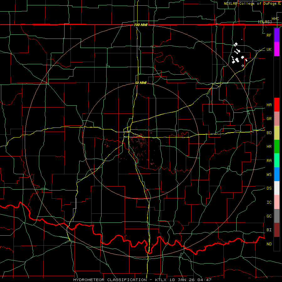
Task: Click the HHC product code text
Action: coord(275,19)
